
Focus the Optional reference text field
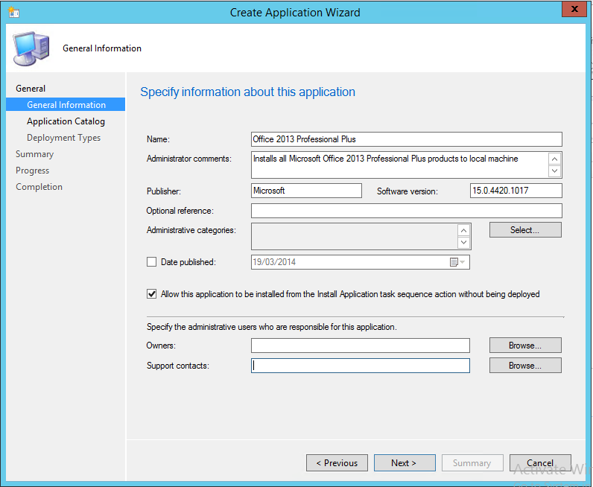[406, 211]
